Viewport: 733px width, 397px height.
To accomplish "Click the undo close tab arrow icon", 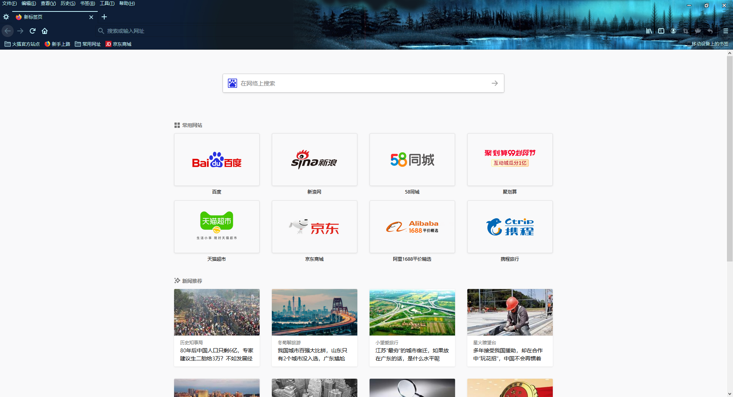I will (710, 31).
